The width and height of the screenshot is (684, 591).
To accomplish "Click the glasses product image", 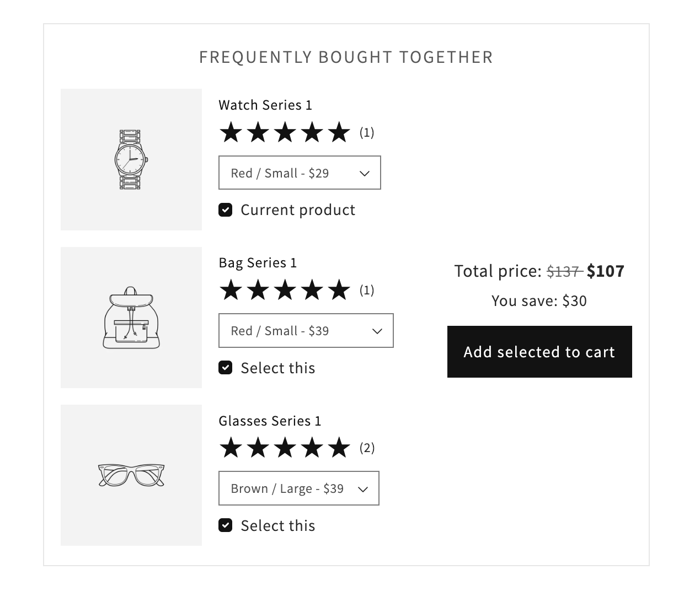I will [131, 475].
